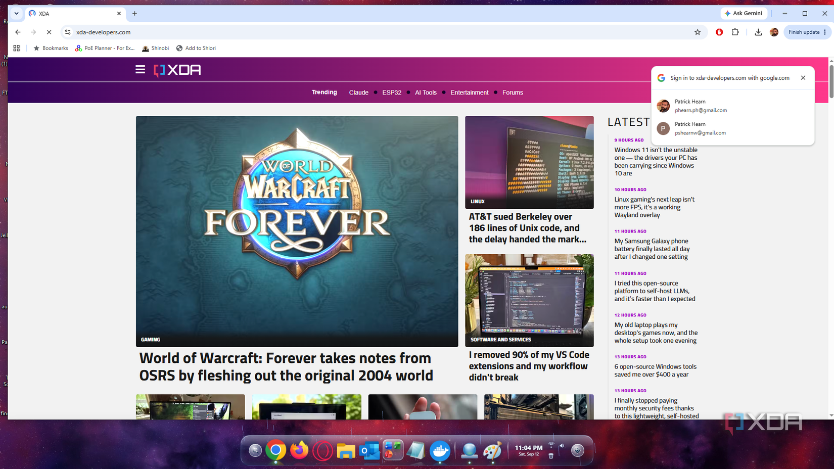The height and width of the screenshot is (469, 834).
Task: Open the ESP32 trending topic
Action: (392, 92)
